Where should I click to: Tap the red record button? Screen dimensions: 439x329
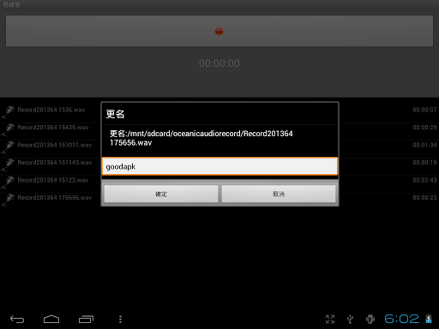point(219,31)
